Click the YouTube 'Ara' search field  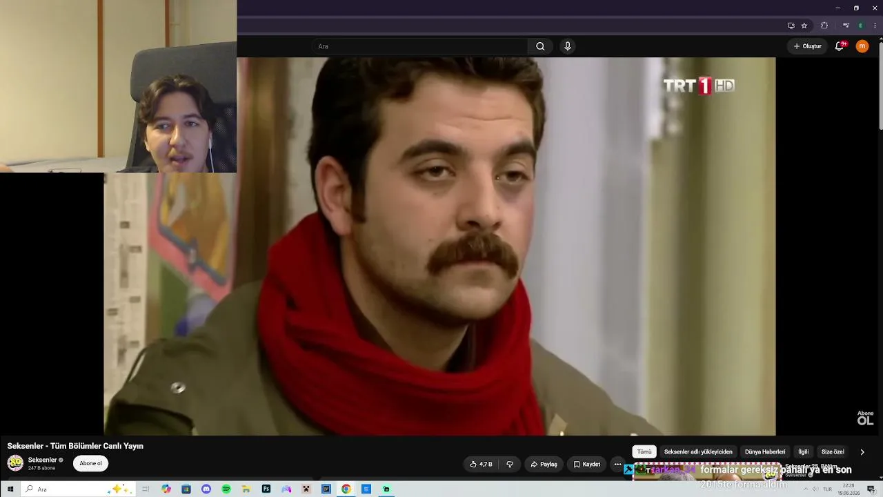[x=419, y=46]
